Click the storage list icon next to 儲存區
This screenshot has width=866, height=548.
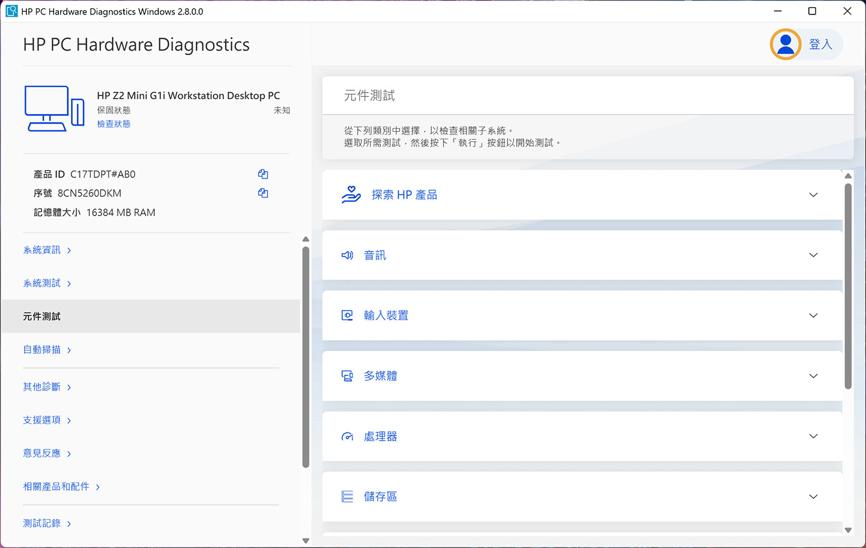[347, 496]
